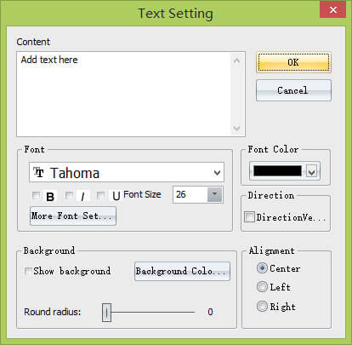Screen dimensions: 352x345
Task: Enable the Italic checkbox
Action: (x=69, y=195)
